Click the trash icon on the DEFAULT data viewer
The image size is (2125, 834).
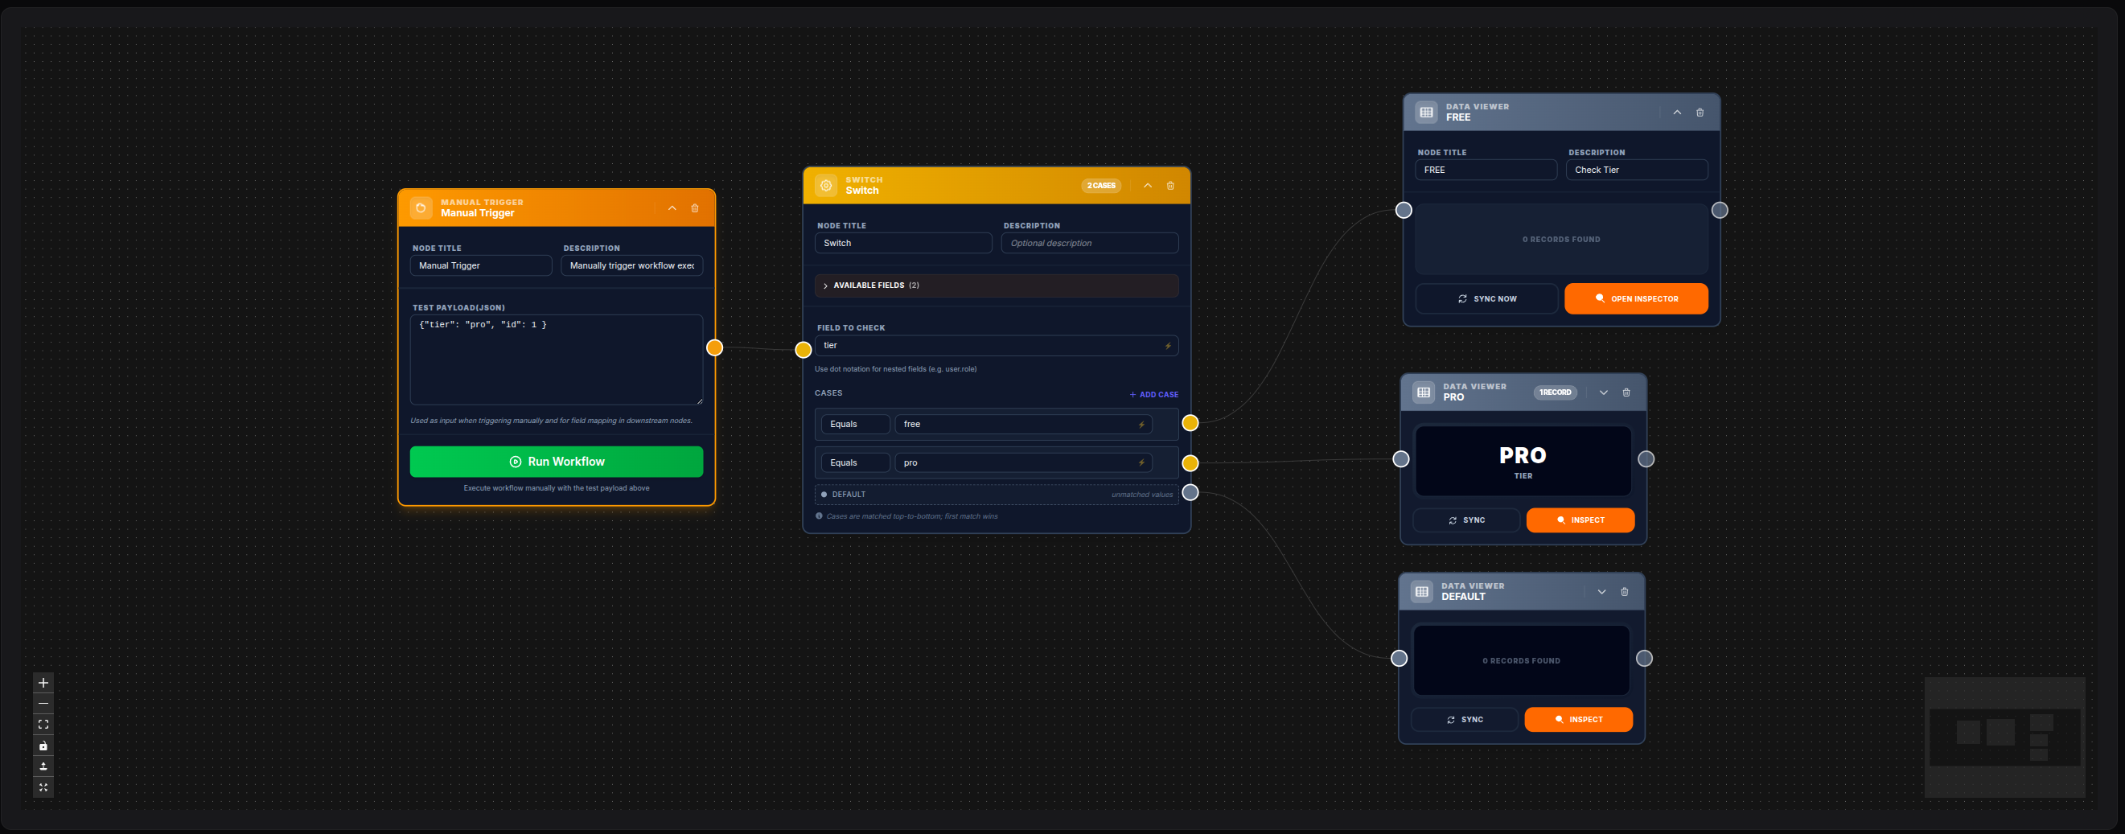click(x=1624, y=591)
